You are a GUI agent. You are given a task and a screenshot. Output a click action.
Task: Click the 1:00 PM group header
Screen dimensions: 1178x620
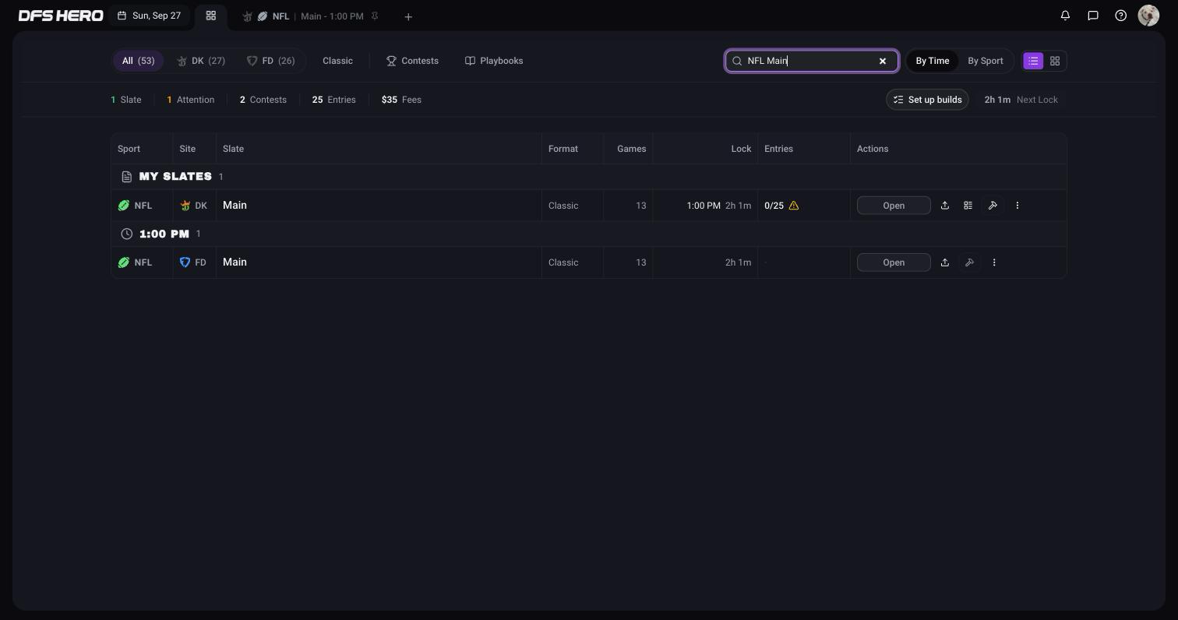pos(589,234)
